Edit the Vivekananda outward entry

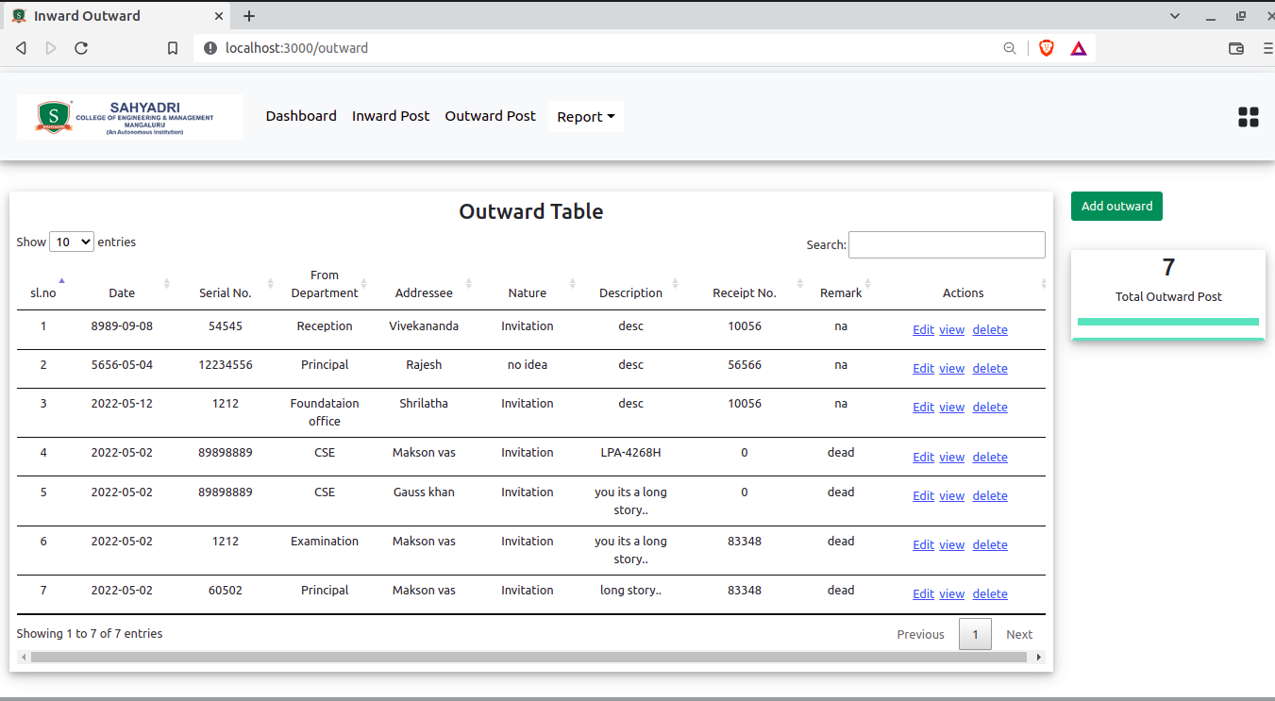pos(923,329)
